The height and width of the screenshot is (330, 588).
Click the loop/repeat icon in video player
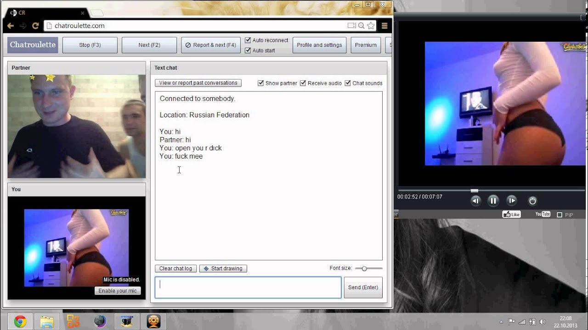(x=532, y=201)
